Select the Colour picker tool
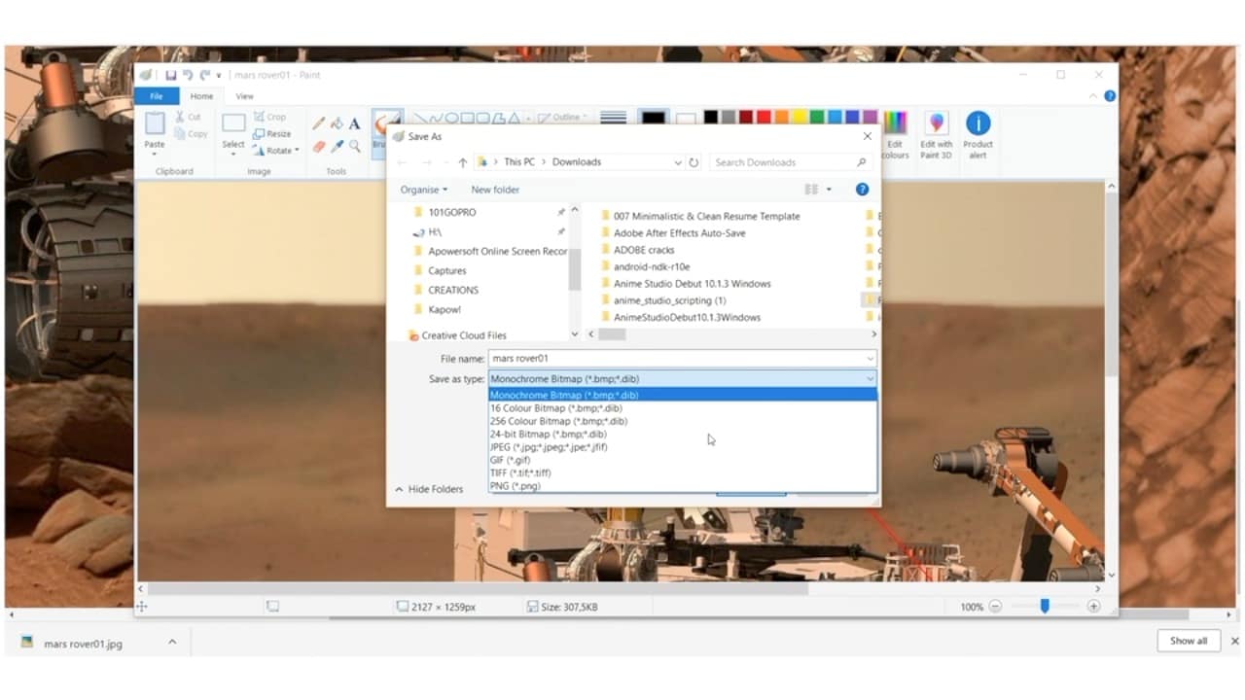Screen dimensions: 1245x700 pos(337,145)
